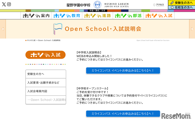Select 入試要項・出願手続きなど in sidebar
This screenshot has height=123, width=195.
pyautogui.click(x=46, y=83)
